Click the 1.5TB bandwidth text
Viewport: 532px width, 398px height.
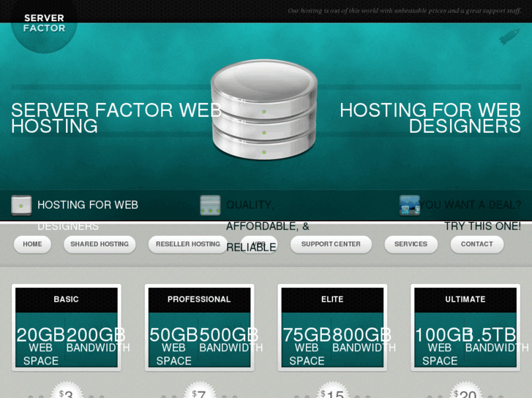pos(497,340)
